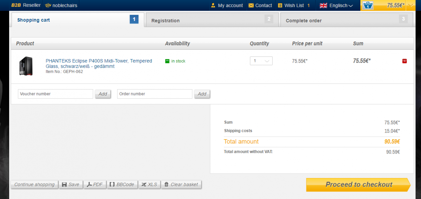Click the Shipping costs 15.04€ value
The width and height of the screenshot is (421, 199).
pyautogui.click(x=392, y=131)
